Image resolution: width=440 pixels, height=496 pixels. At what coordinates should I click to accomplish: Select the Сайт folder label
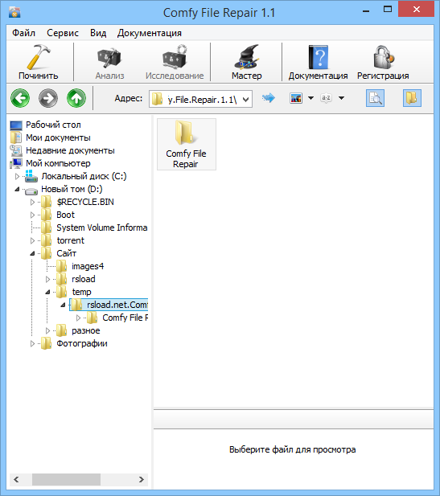[x=66, y=253]
